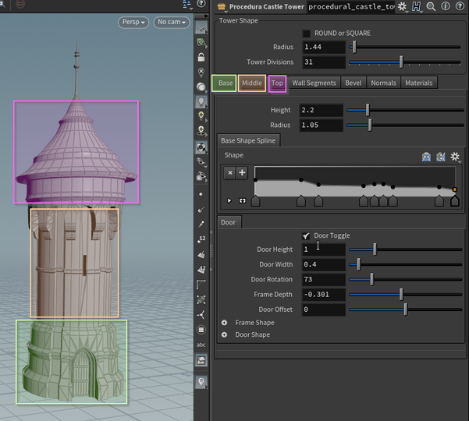The height and width of the screenshot is (421, 469).
Task: Toggle the display points dot icon
Action: [201, 194]
